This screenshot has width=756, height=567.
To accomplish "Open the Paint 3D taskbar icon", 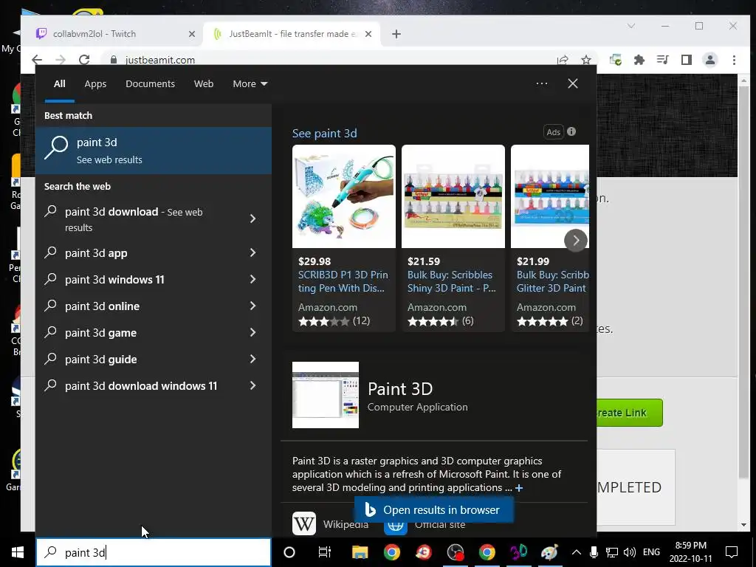I will point(519,552).
